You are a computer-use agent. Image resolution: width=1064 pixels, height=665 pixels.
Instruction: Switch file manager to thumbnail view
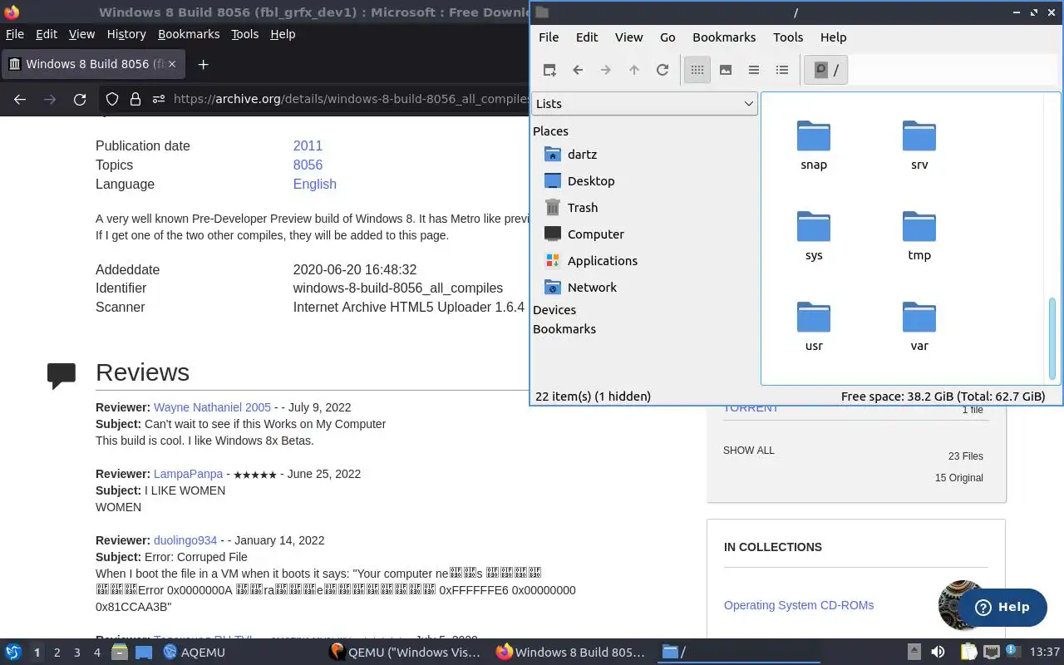(x=726, y=70)
